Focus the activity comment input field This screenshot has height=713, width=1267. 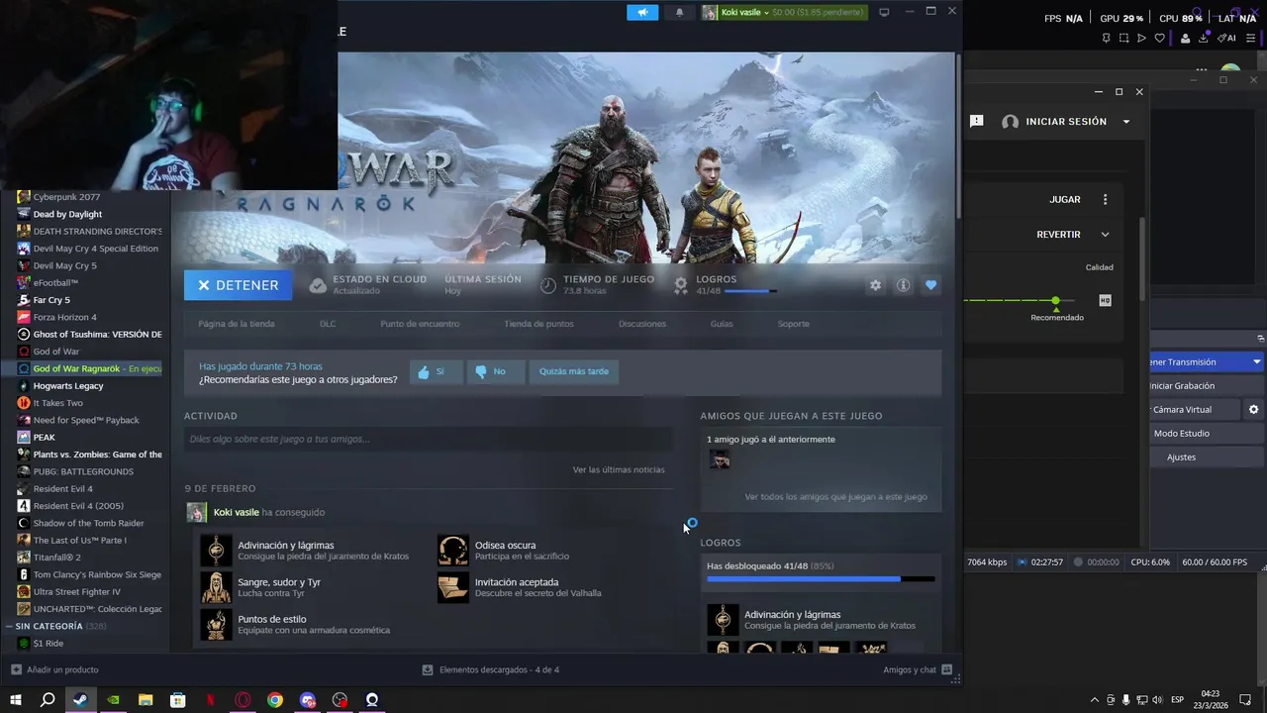point(429,439)
